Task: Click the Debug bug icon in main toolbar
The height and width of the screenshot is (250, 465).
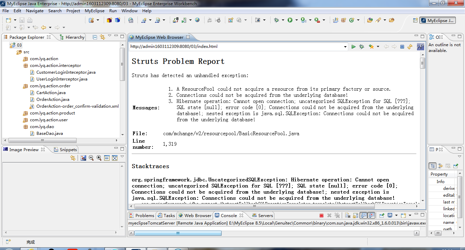Action: pyautogui.click(x=276, y=20)
